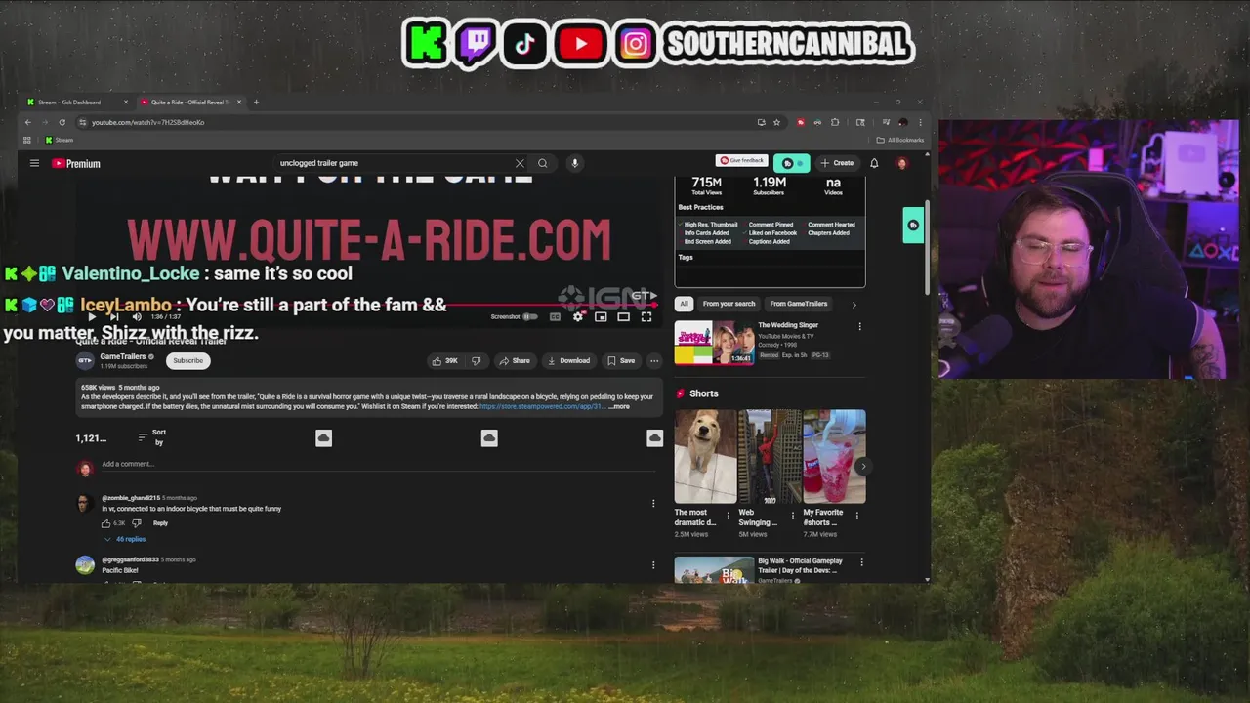This screenshot has height=703, width=1250.
Task: Go to YouTube Premium home logo
Action: pos(76,163)
